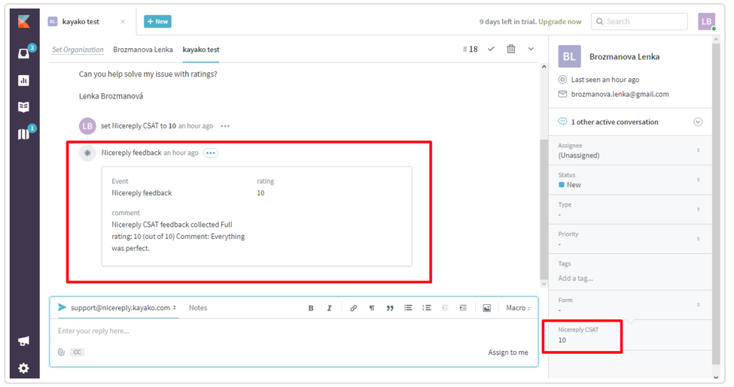Open the sidebar icon with badge 1

[x=24, y=135]
